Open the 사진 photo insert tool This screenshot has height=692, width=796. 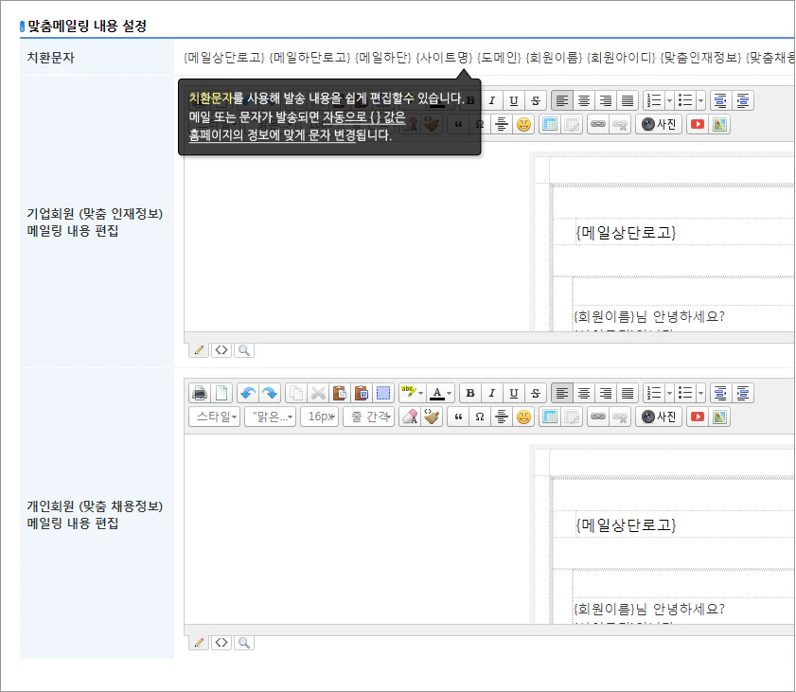point(661,417)
